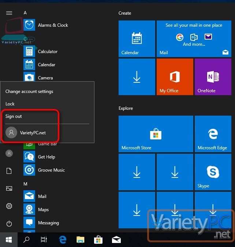The height and width of the screenshot is (247, 235).
Task: Open the Microsoft Edge tile
Action: (x=213, y=134)
